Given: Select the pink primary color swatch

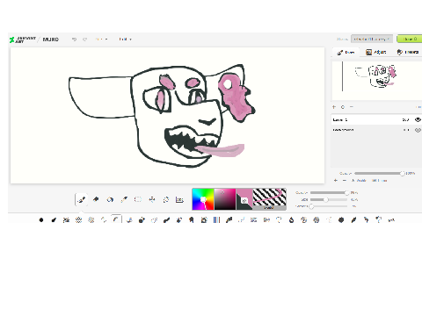Looking at the screenshot, I should pyautogui.click(x=246, y=195).
